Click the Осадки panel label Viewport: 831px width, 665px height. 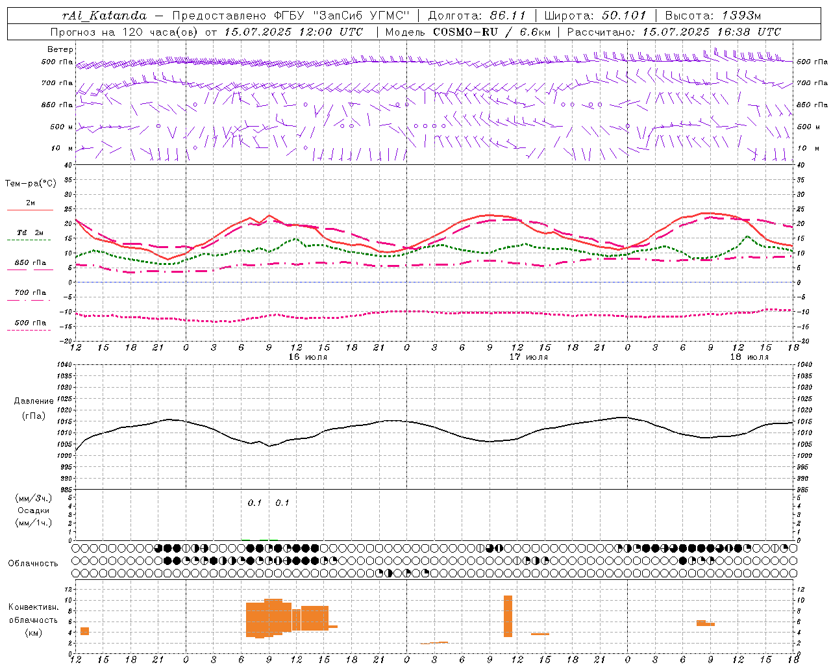(x=34, y=510)
